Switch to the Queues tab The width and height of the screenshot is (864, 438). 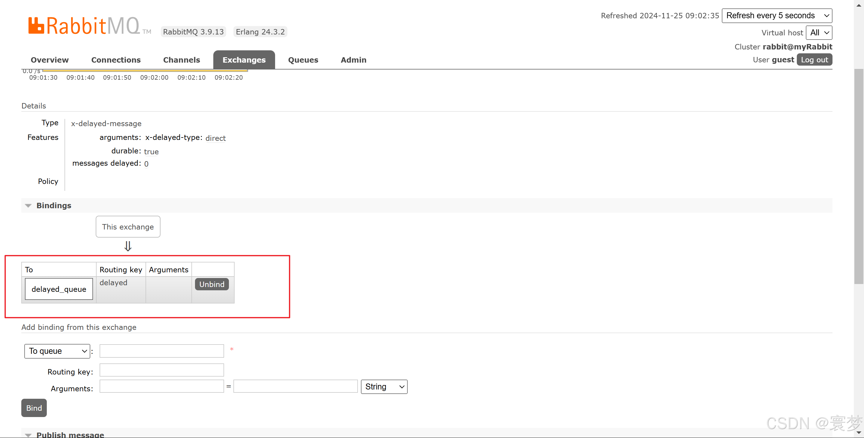point(303,60)
